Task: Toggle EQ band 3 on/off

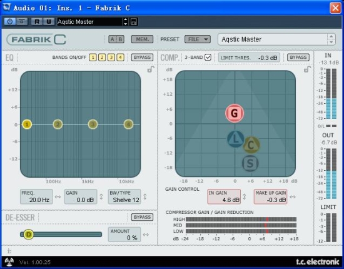Action: click(x=111, y=58)
